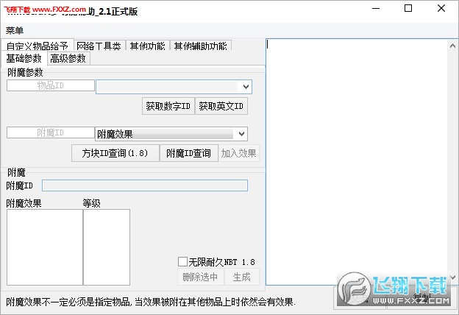Click the 删除选中 button
Screen dimensions: 459x315
click(x=201, y=277)
